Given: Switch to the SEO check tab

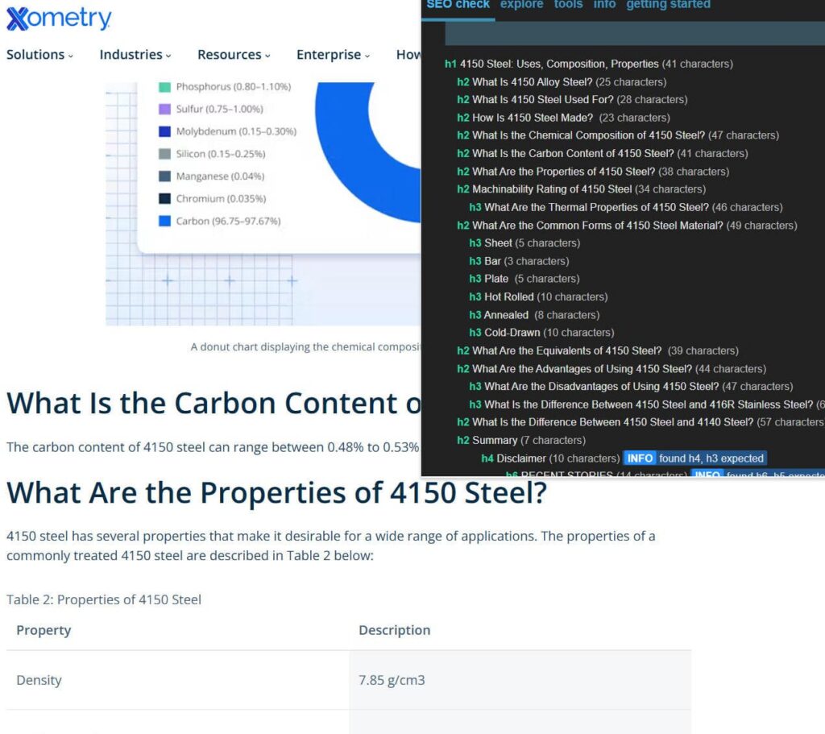Looking at the screenshot, I should point(458,5).
